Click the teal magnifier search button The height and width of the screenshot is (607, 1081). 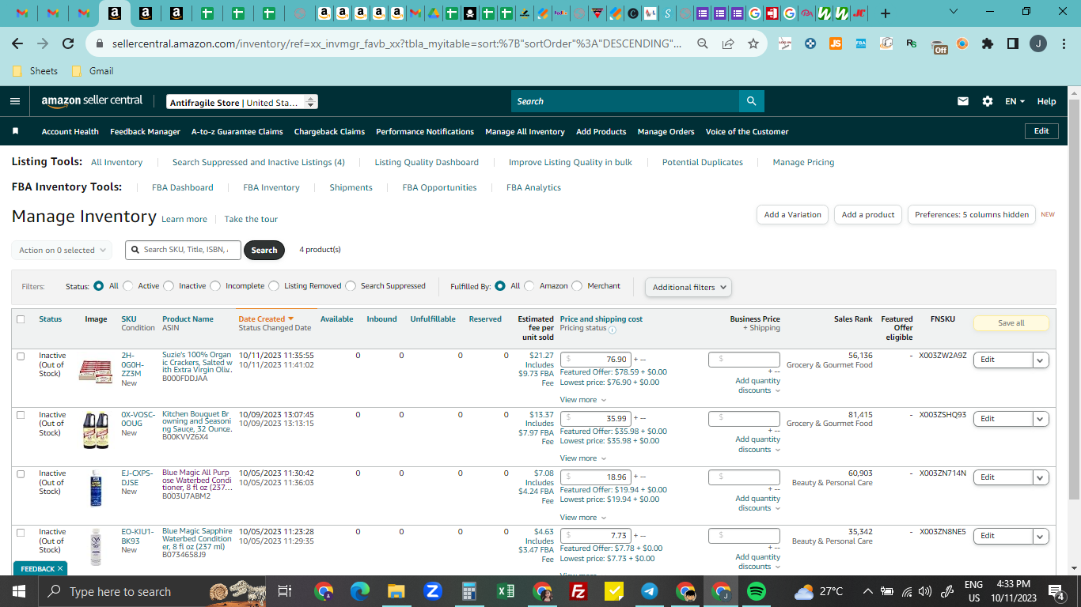coord(751,101)
